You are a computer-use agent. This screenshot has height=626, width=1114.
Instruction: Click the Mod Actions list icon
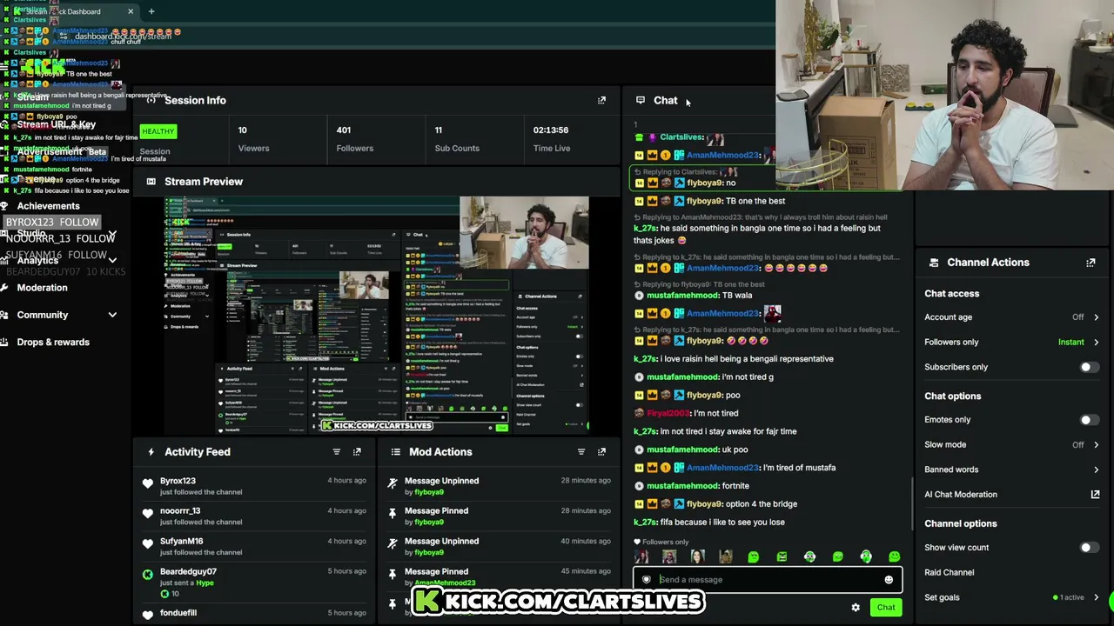(x=396, y=452)
